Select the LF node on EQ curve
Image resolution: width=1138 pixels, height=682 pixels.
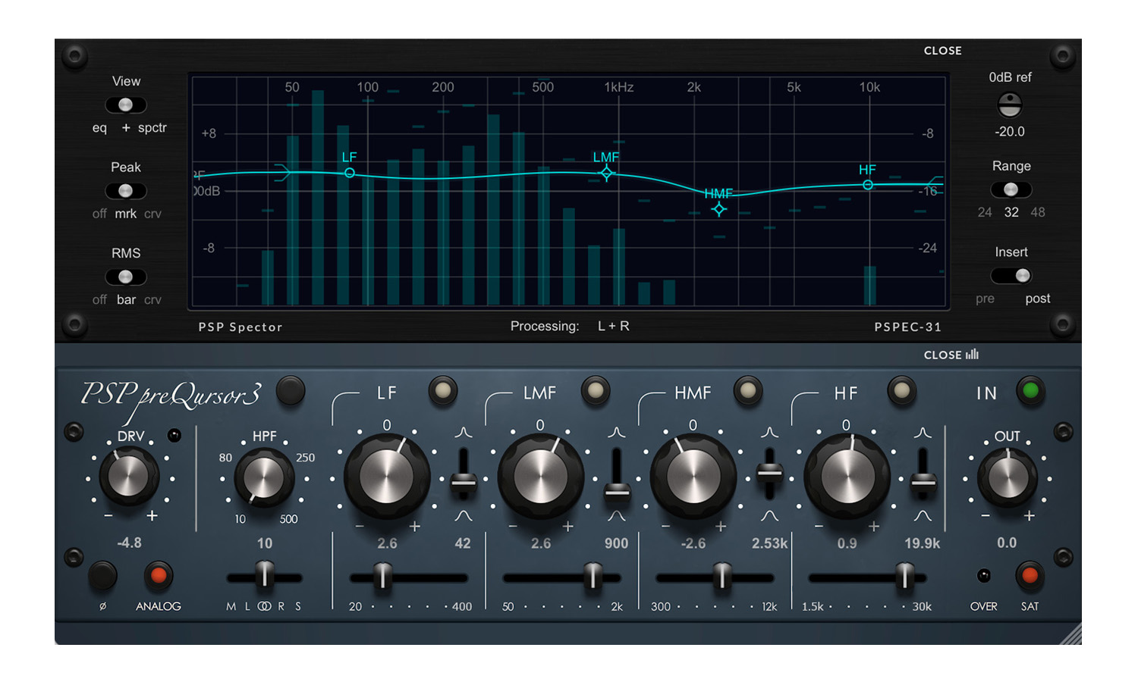[350, 173]
